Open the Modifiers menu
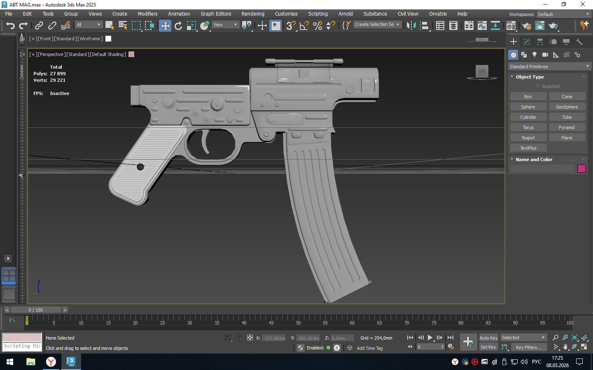 147,14
